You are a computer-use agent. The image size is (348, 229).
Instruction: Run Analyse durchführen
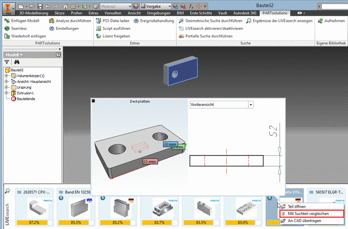point(70,21)
